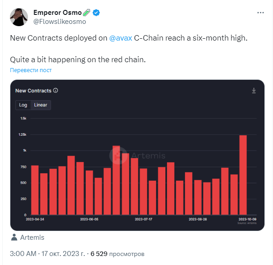The height and width of the screenshot is (265, 273).
Task: Click the Artemis watermark logo in chart
Action: (x=118, y=155)
